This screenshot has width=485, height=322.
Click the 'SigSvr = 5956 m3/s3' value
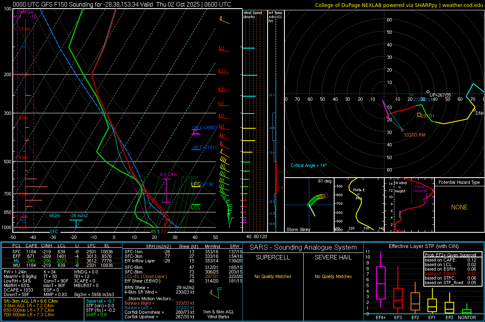[94, 294]
